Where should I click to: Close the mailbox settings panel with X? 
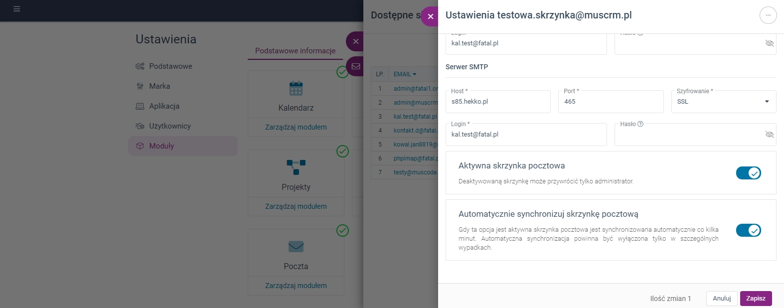tap(430, 16)
